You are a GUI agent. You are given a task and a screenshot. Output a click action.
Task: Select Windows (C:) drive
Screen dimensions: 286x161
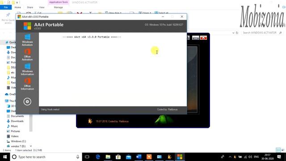(18, 141)
